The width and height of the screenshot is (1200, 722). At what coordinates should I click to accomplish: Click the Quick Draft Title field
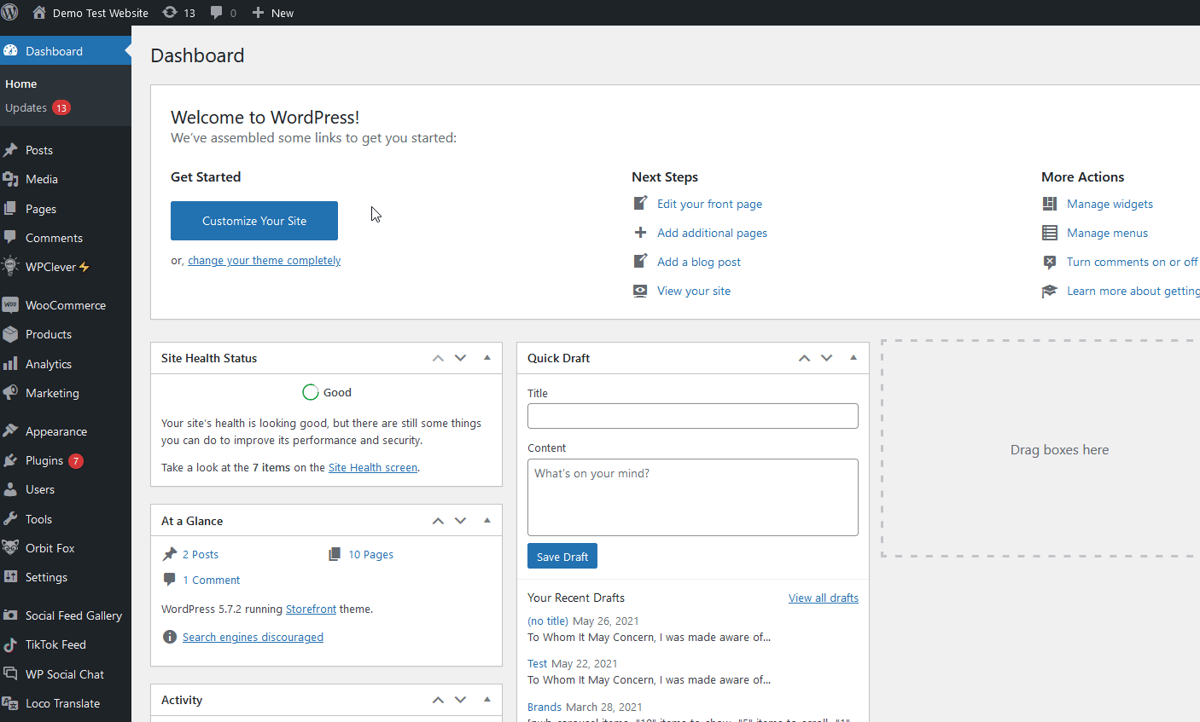click(693, 416)
